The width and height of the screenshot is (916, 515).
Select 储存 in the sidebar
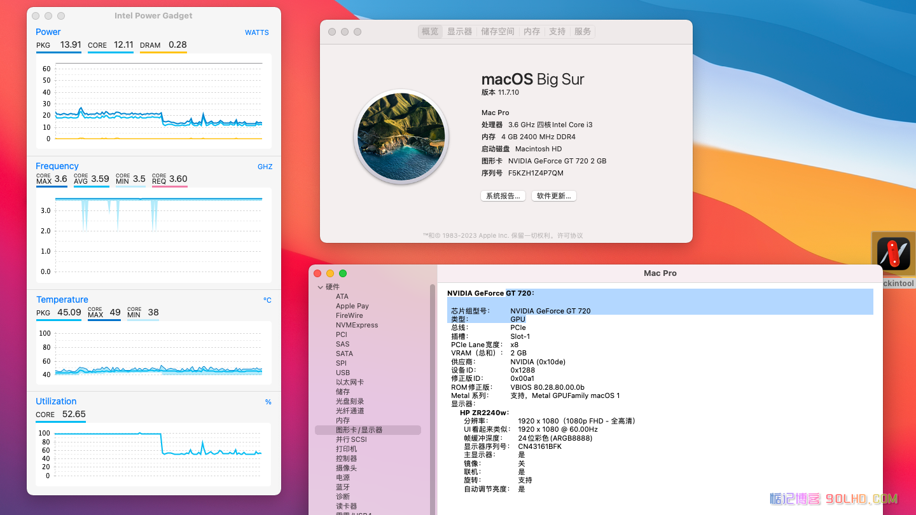pyautogui.click(x=343, y=392)
